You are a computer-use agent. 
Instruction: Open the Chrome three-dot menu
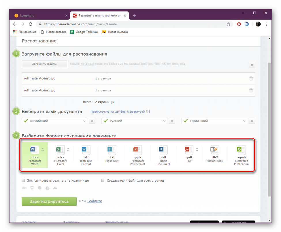click(x=266, y=24)
